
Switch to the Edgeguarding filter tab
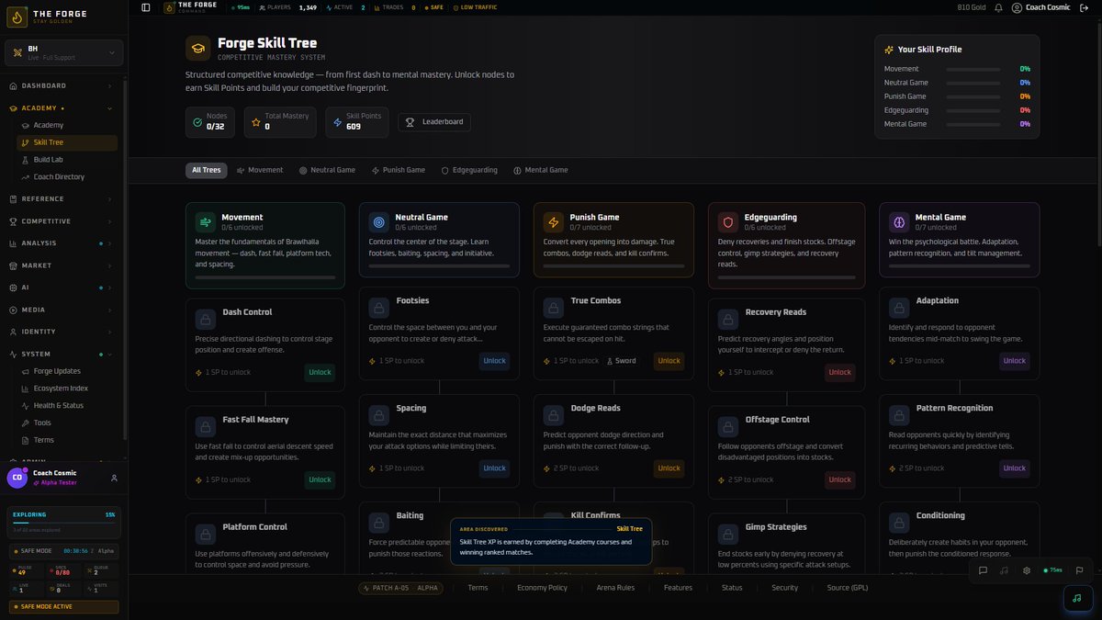coord(469,170)
